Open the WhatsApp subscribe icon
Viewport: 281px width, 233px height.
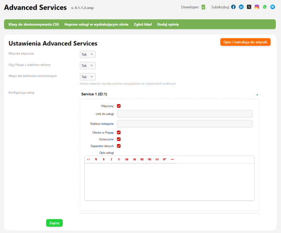[265, 7]
